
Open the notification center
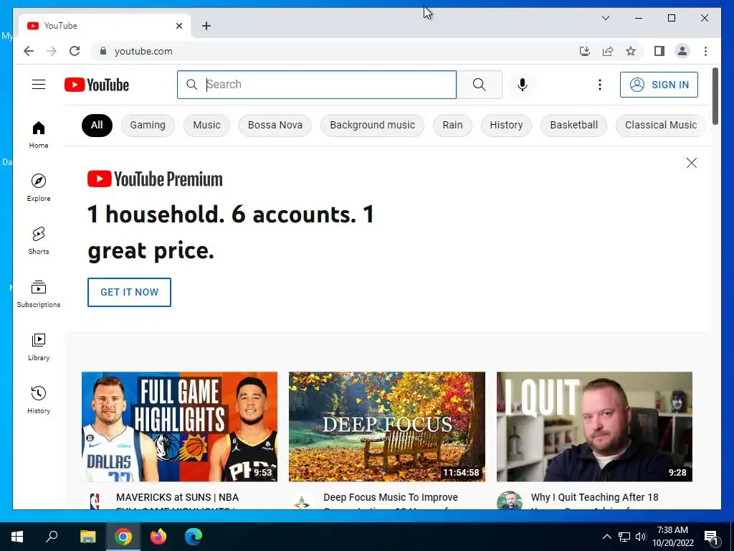[711, 537]
